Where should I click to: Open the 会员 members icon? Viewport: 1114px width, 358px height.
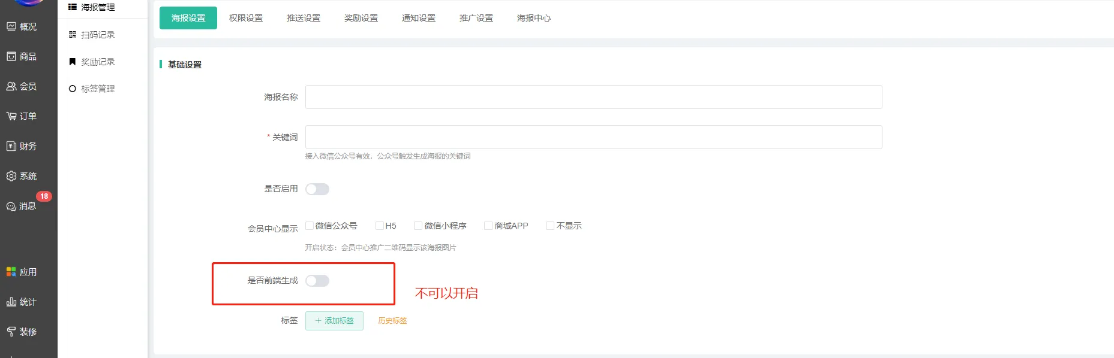click(11, 86)
